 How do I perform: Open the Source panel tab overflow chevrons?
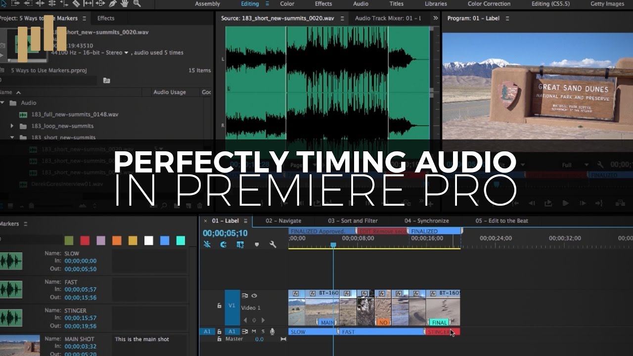436,18
